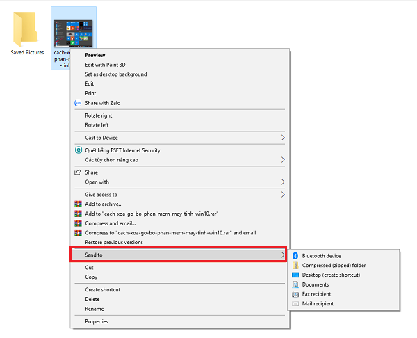Viewport: 417px width, 338px height.
Task: Select Rename in the context menu
Action: click(95, 309)
